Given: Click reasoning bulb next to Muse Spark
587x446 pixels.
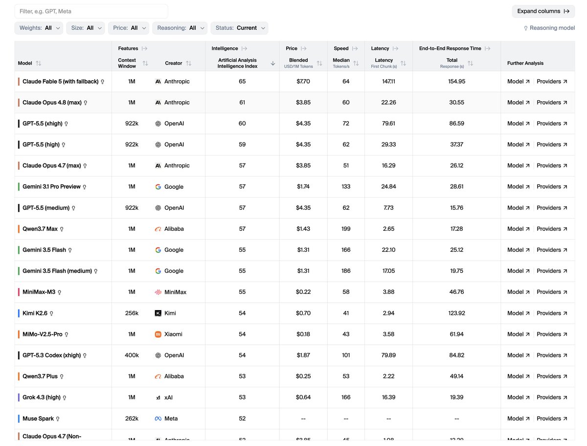Looking at the screenshot, I should point(58,419).
